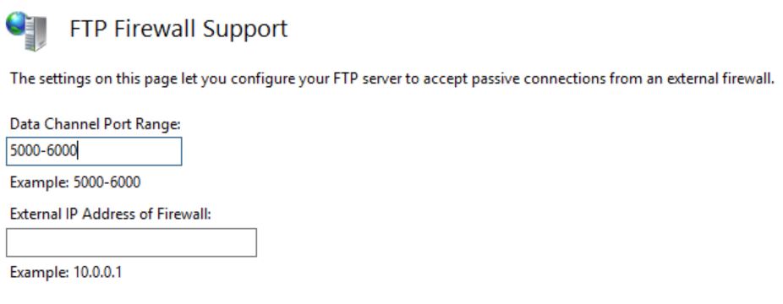Screen dimensions: 783x304
Task: Click the blue globe on the page icon
Action: 16,24
